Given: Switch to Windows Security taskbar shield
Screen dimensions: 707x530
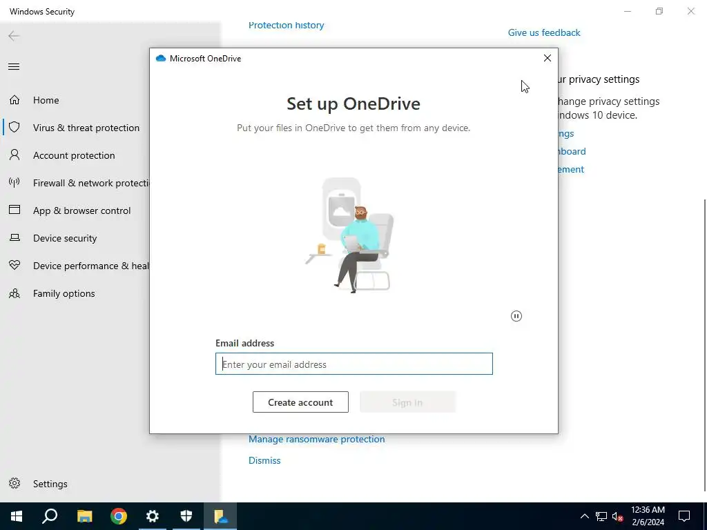Looking at the screenshot, I should pyautogui.click(x=186, y=516).
